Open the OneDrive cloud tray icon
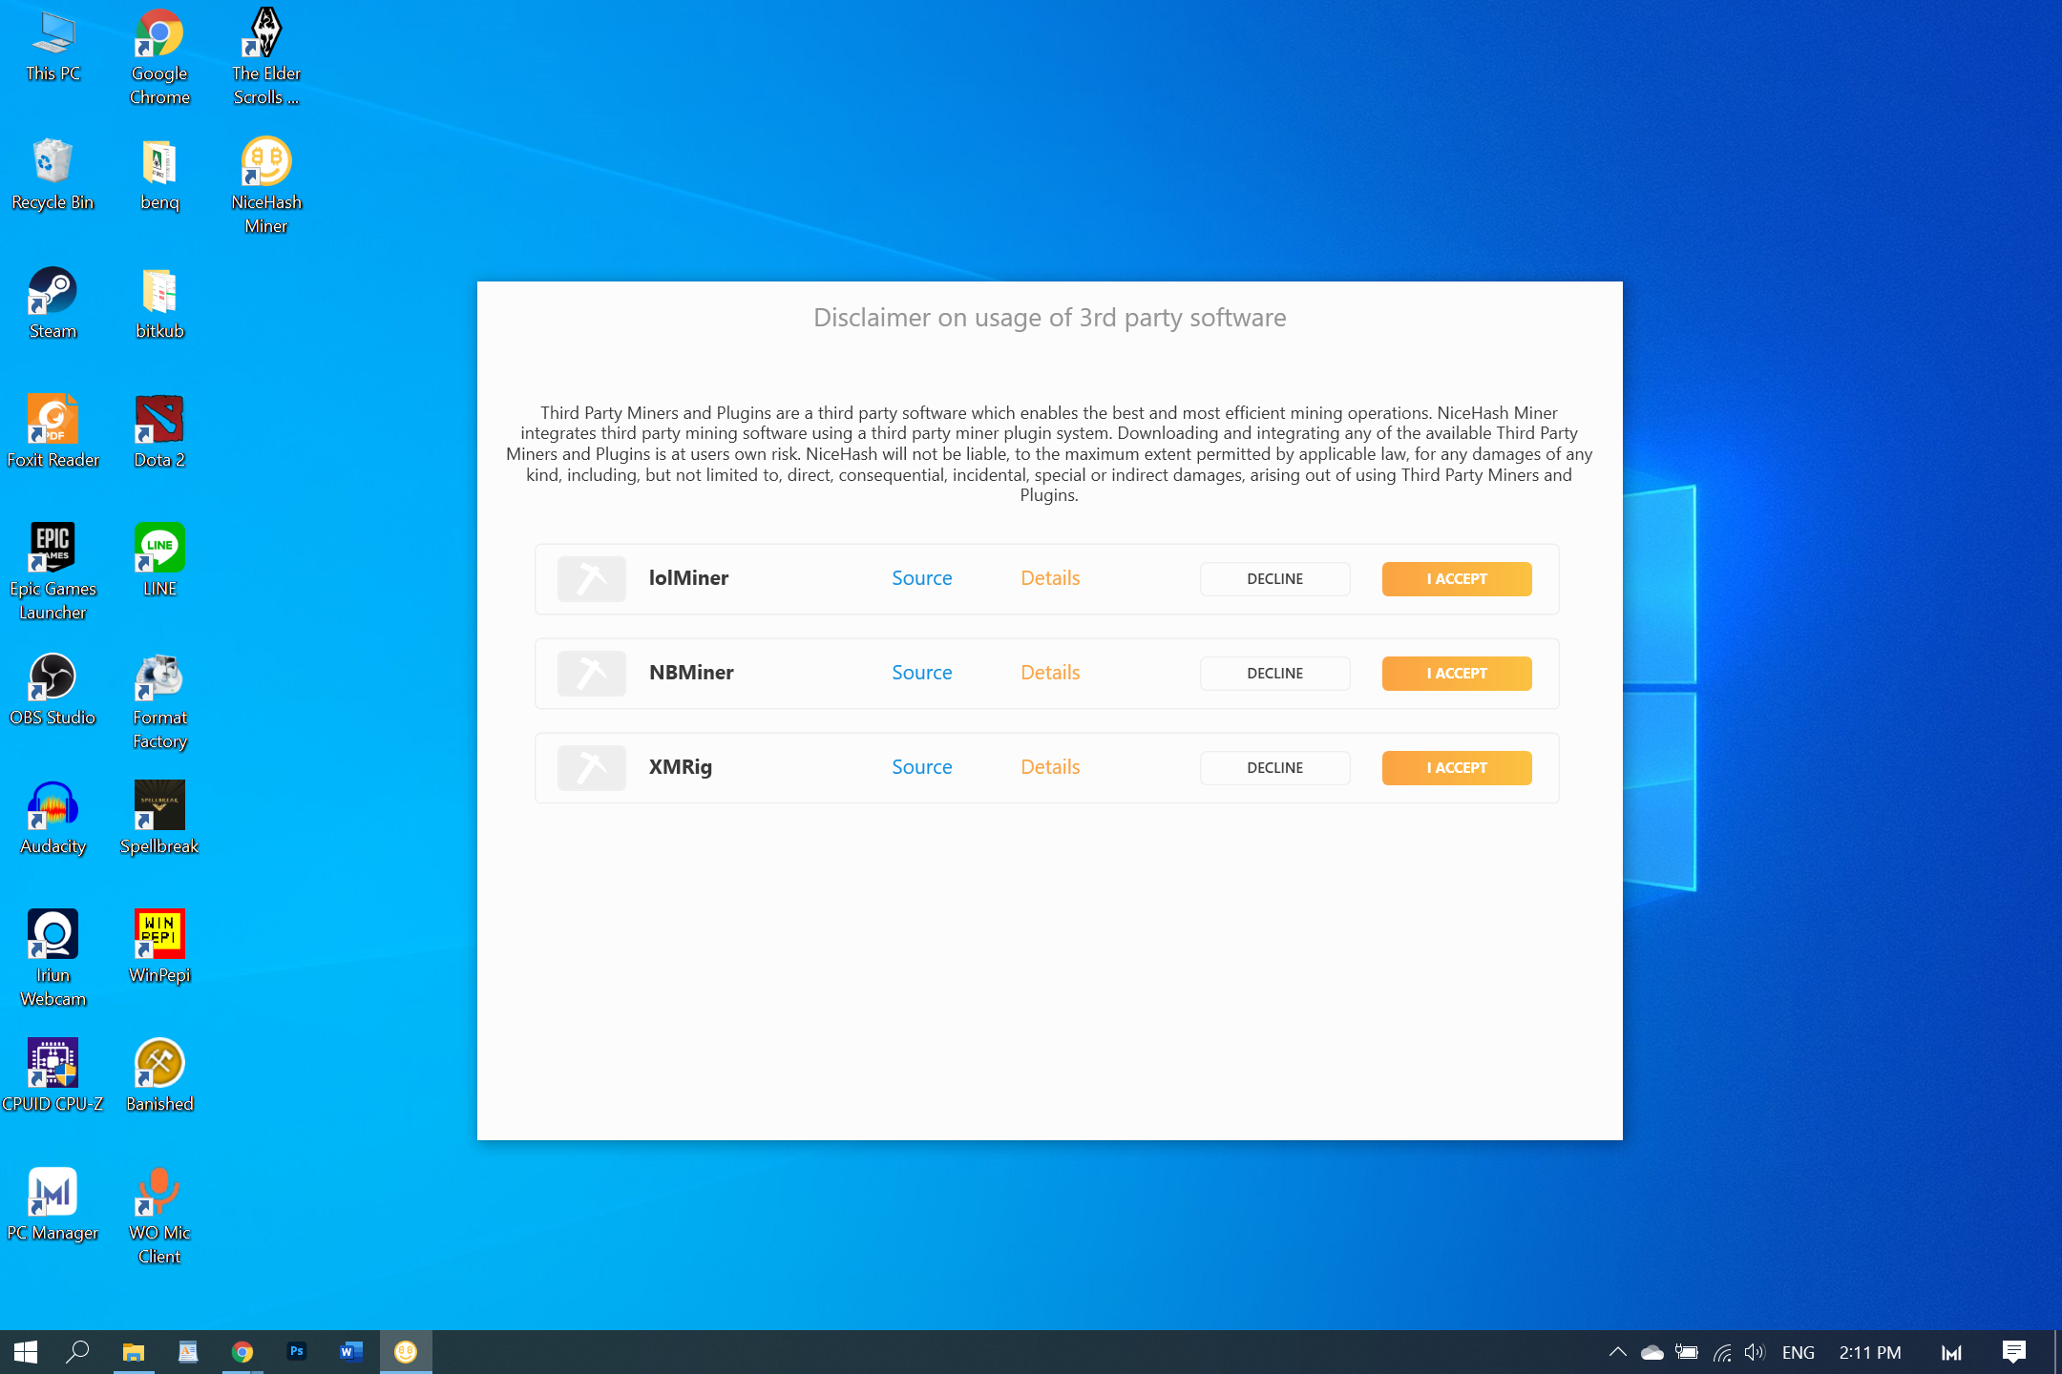The image size is (2062, 1374). [x=1652, y=1352]
